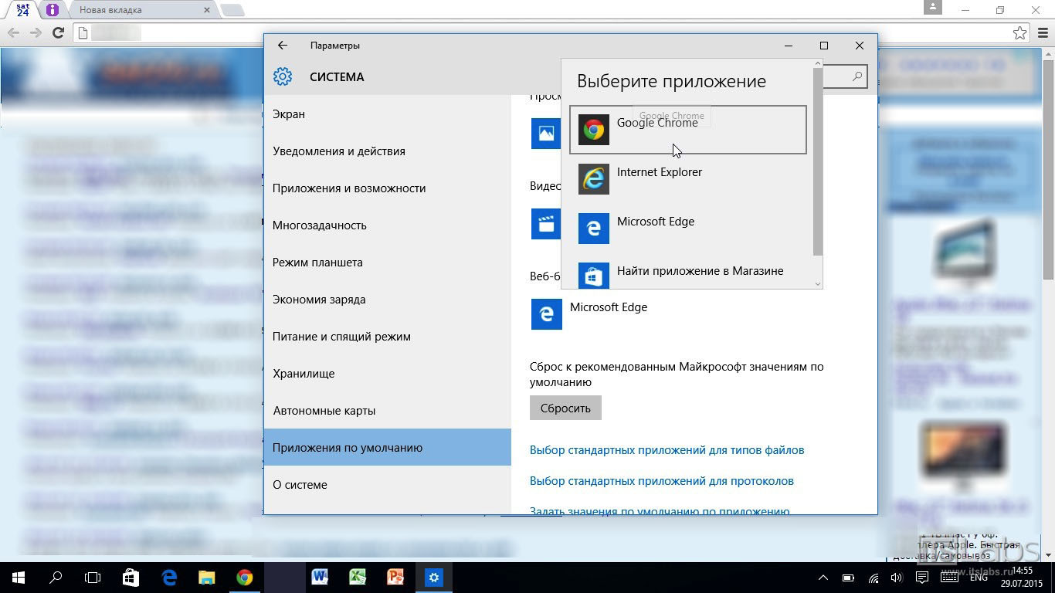Close the 'Новая вкладка' Chrome tab
This screenshot has height=593, width=1055.
point(207,10)
